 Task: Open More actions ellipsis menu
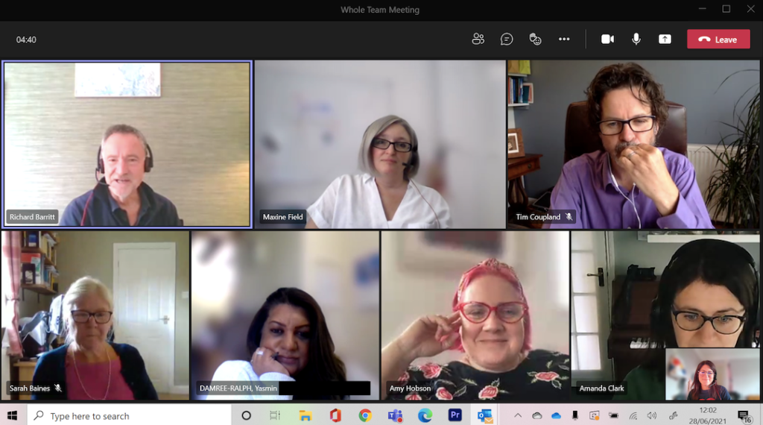click(x=564, y=40)
